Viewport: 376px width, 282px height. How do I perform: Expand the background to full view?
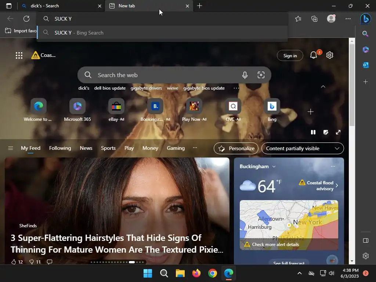coord(338,132)
